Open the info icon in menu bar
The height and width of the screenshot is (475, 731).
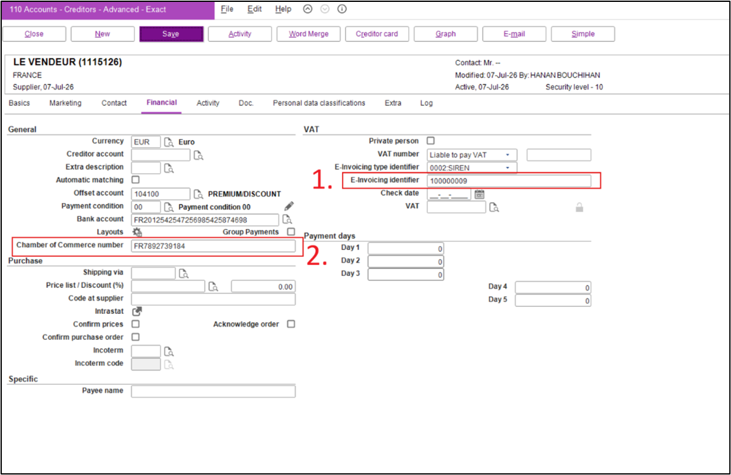[x=342, y=9]
